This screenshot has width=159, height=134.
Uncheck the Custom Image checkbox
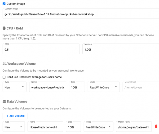click(x=4, y=4)
